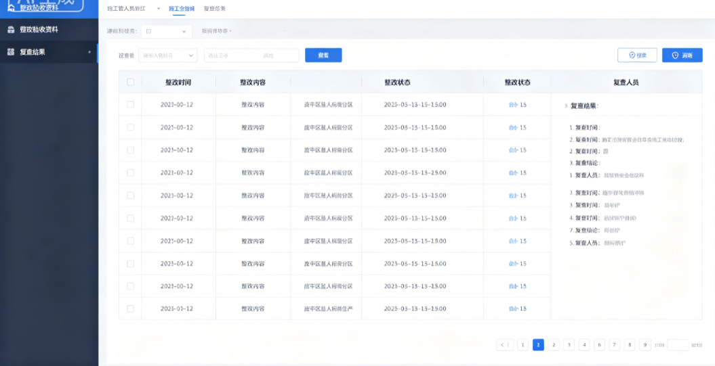
Task: Tick the checkbox in the fifth table row
Action: pos(130,196)
